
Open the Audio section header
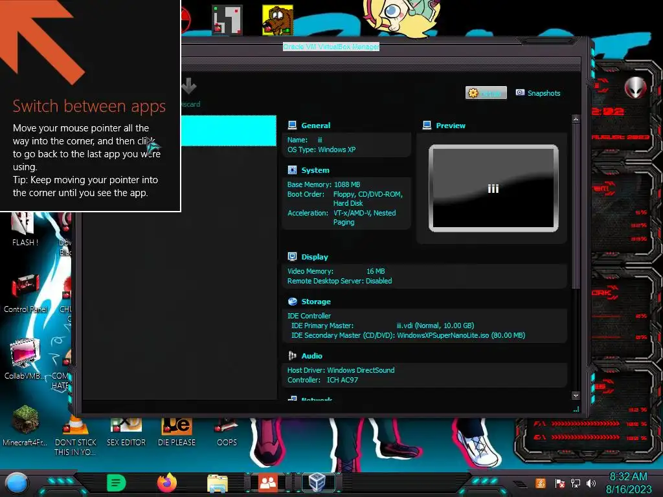click(311, 356)
